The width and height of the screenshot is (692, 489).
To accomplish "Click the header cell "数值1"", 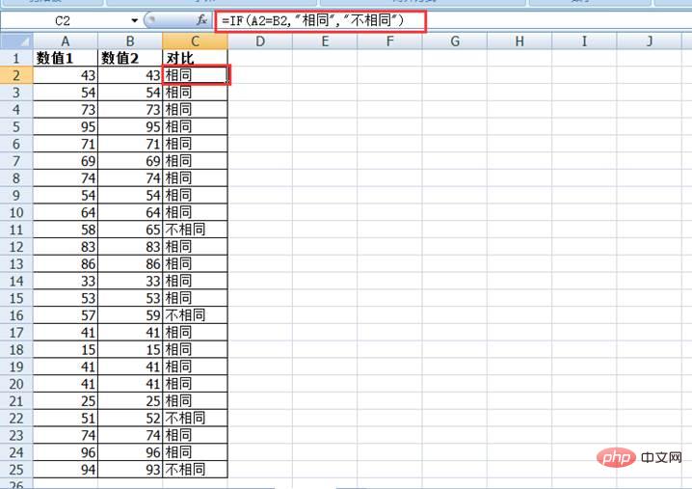I will click(66, 58).
